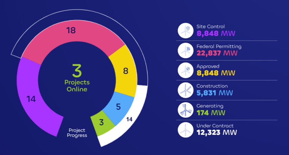
Task: Click the Site Control legend label
Action: click(x=210, y=26)
